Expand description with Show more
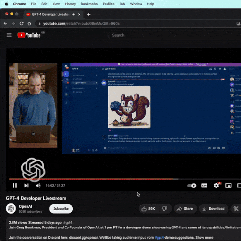Screen dimensions: 241x241 tap(204, 237)
